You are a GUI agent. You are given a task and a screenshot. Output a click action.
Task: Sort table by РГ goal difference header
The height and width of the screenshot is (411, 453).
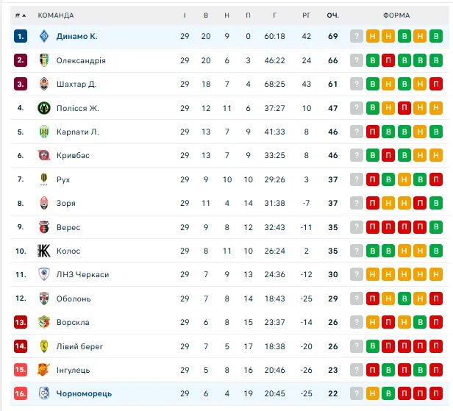click(x=307, y=15)
